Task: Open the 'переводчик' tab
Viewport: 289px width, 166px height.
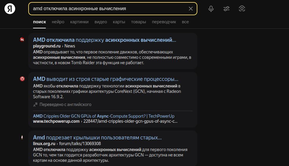Action: point(164,22)
